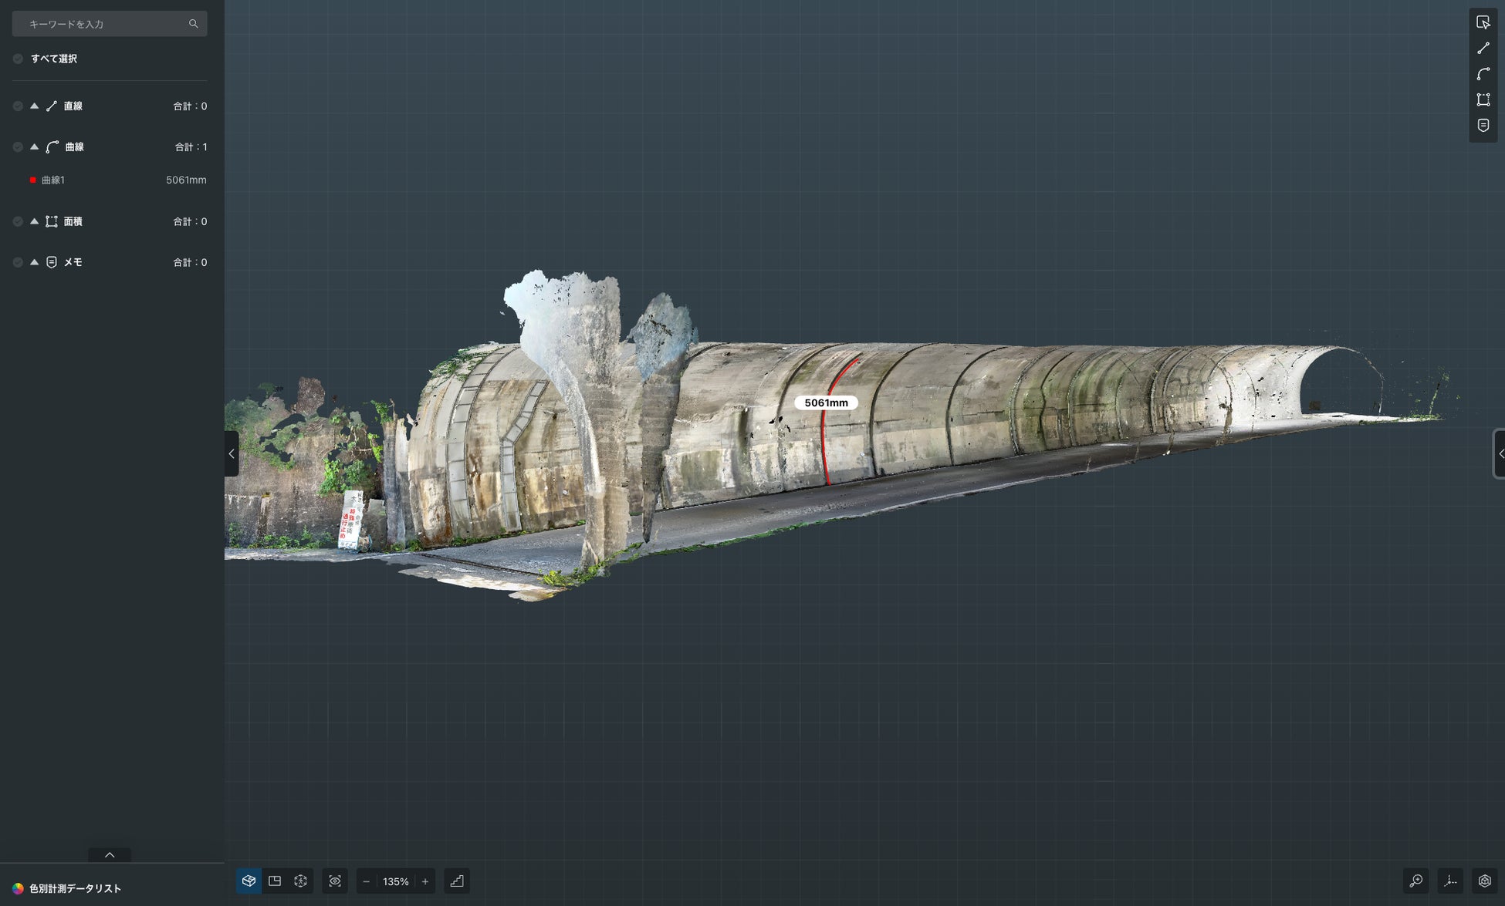Select the cursor selection tool
This screenshot has height=906, width=1505.
tap(1483, 22)
